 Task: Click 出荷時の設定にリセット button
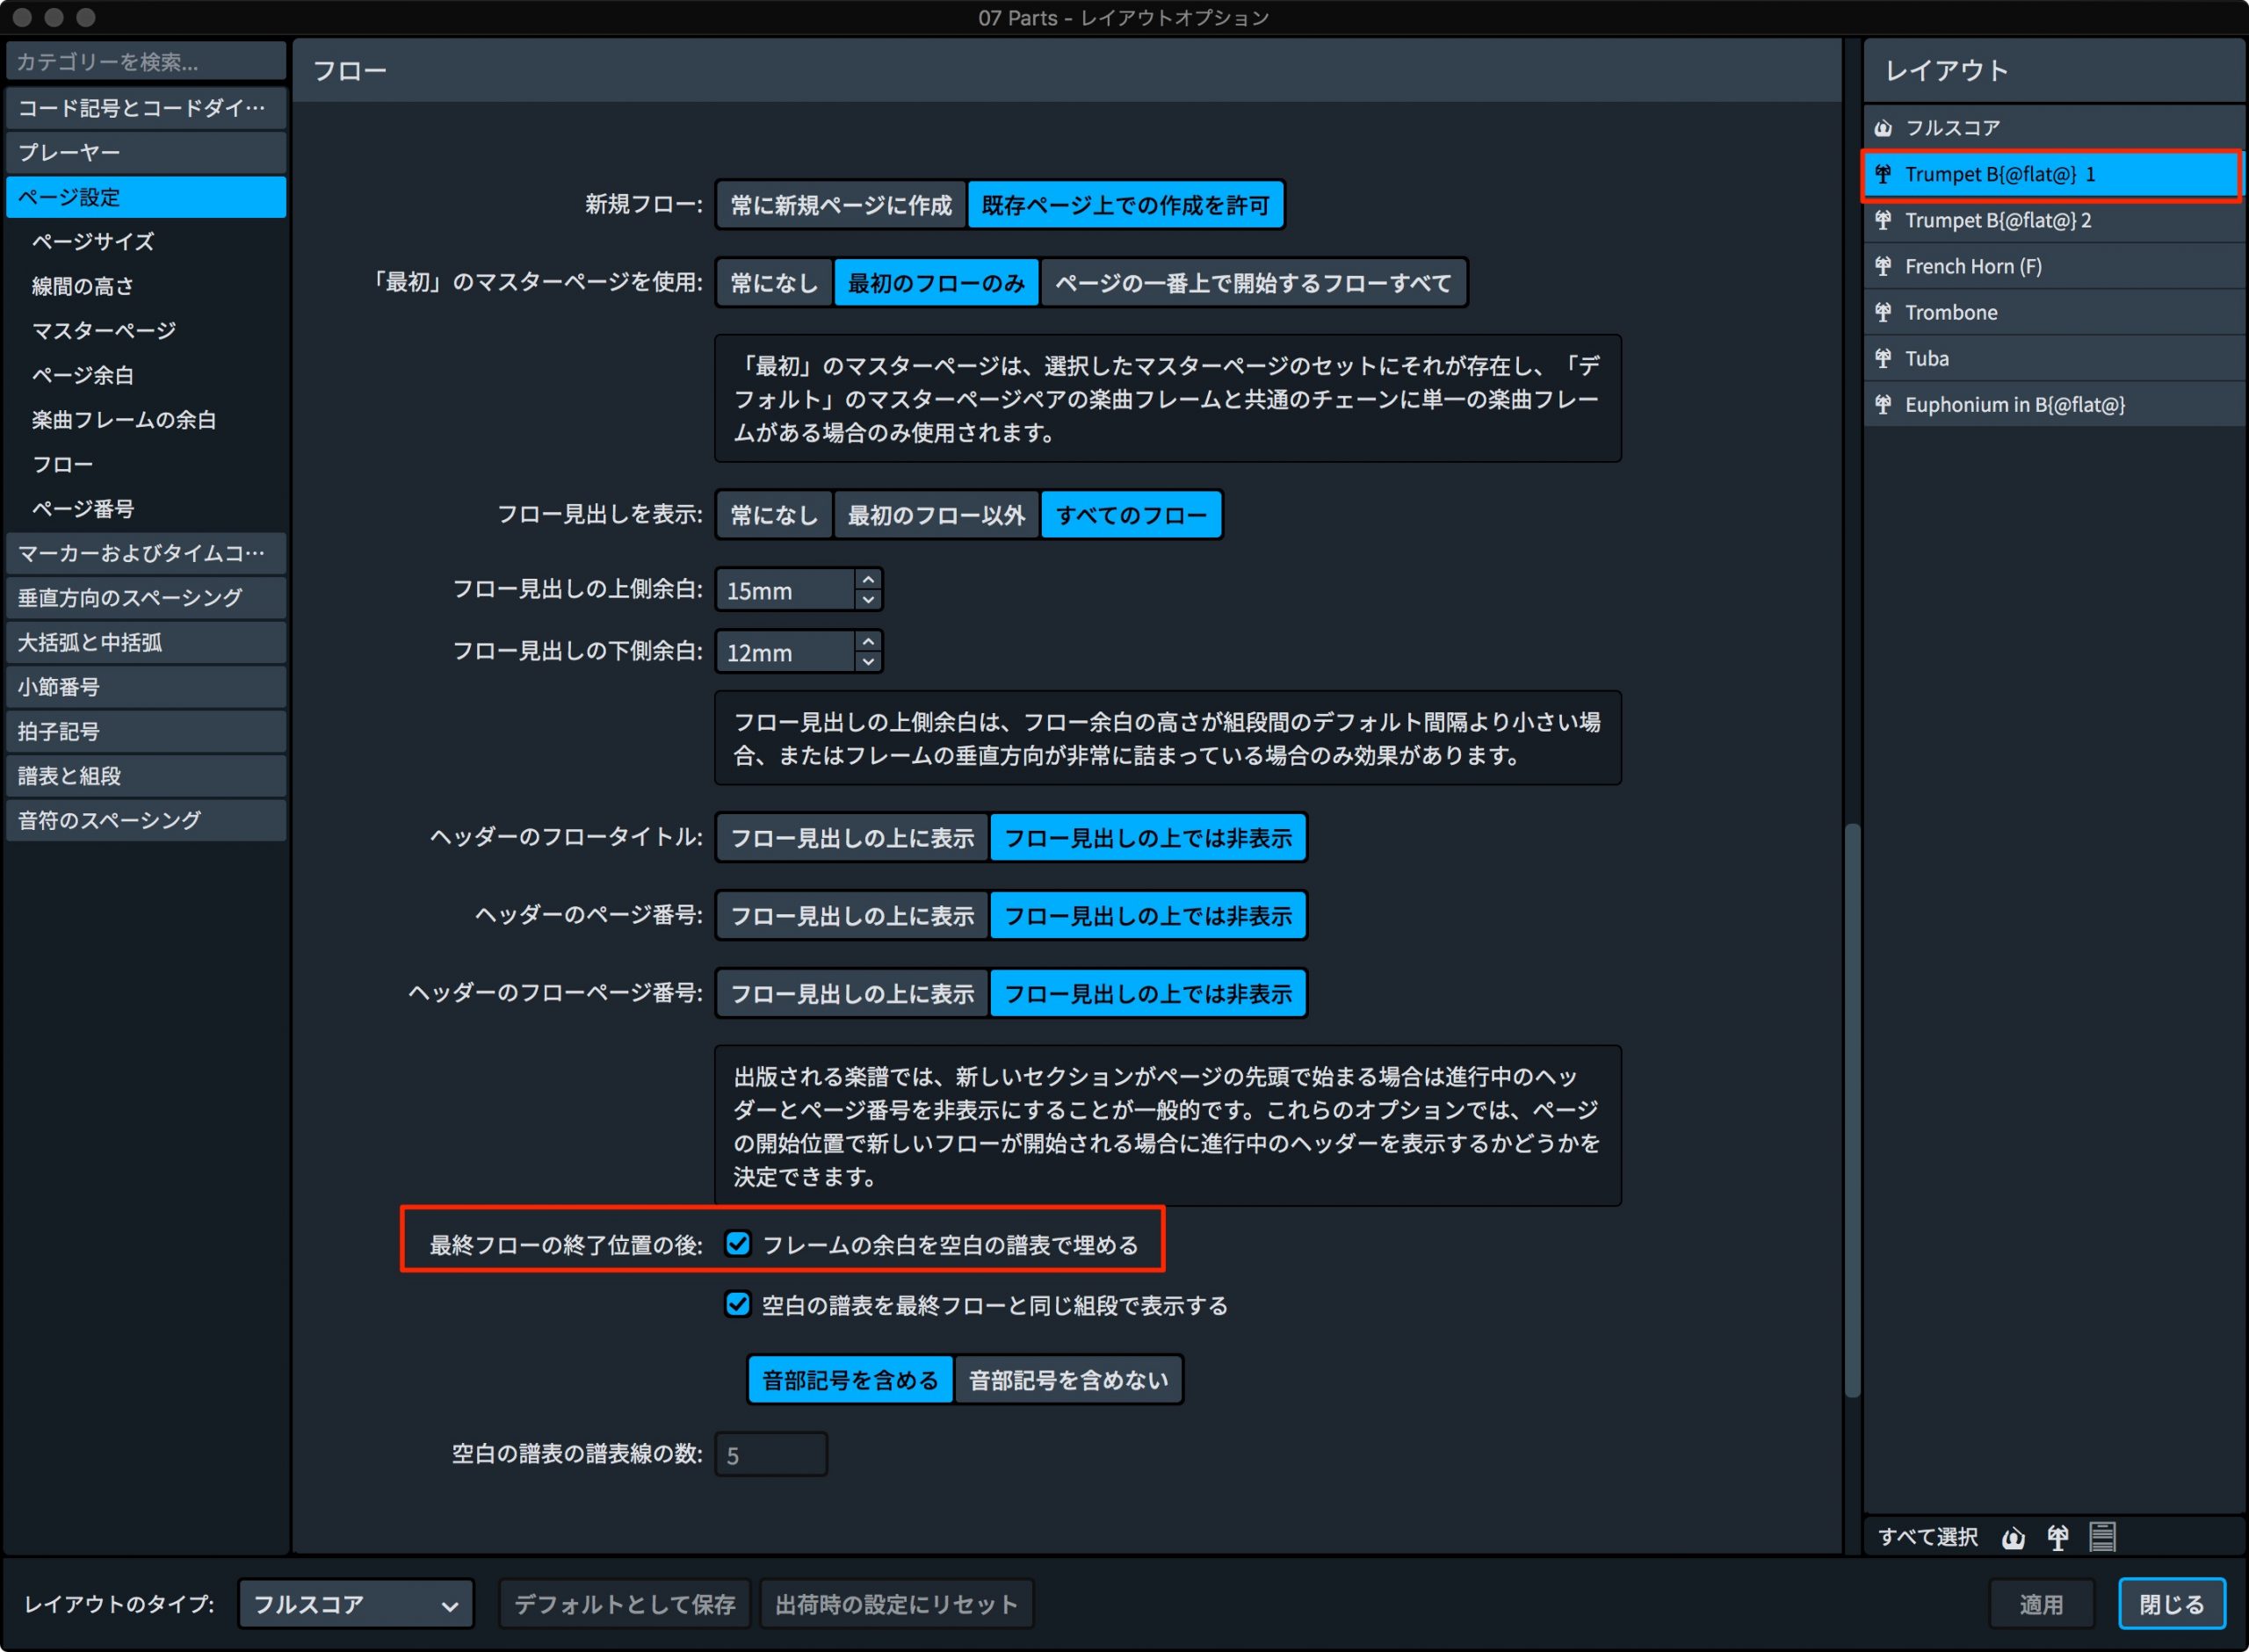pyautogui.click(x=896, y=1604)
